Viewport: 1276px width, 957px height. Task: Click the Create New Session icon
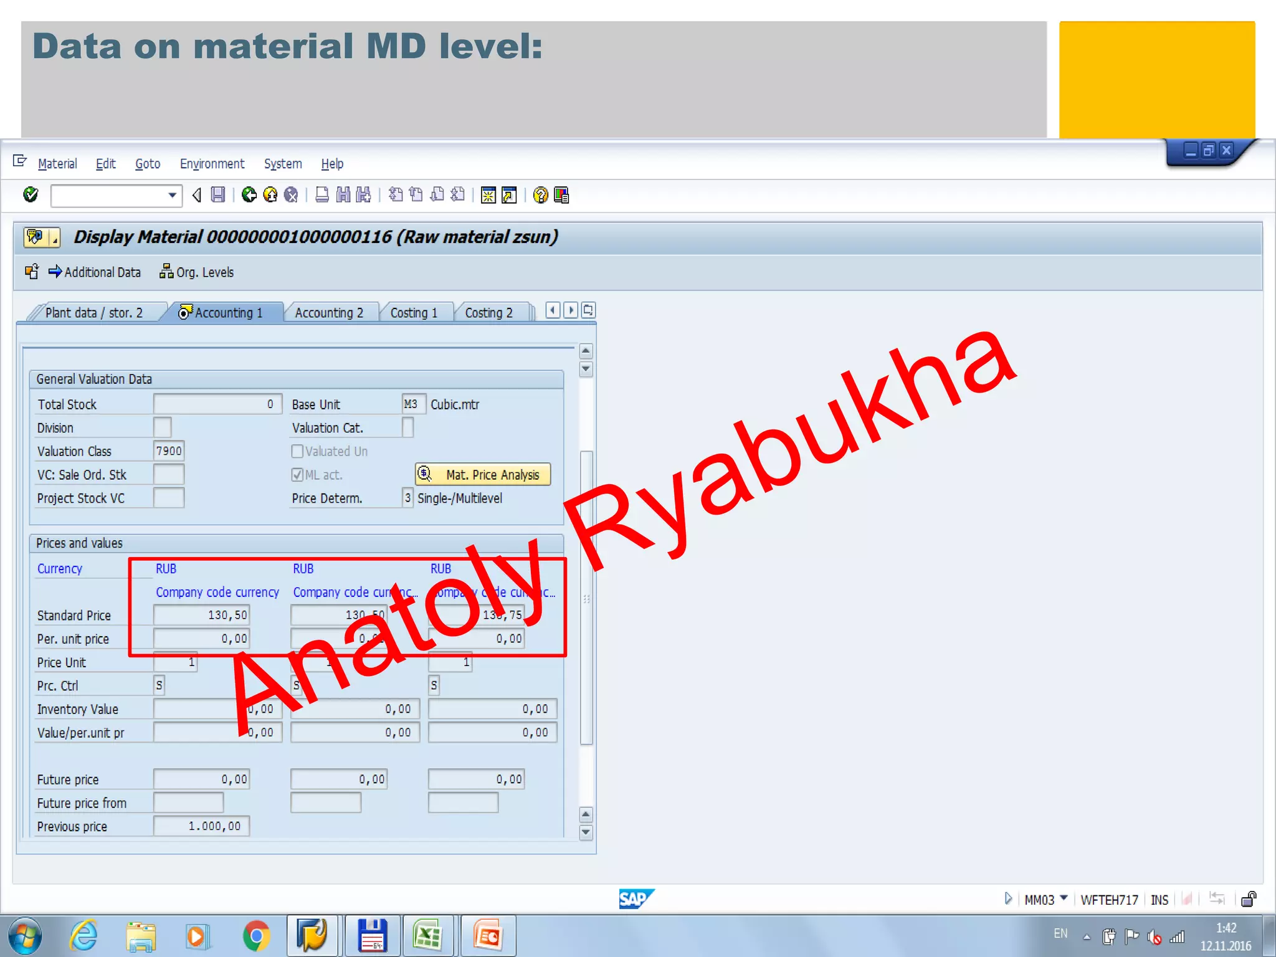[x=488, y=195]
